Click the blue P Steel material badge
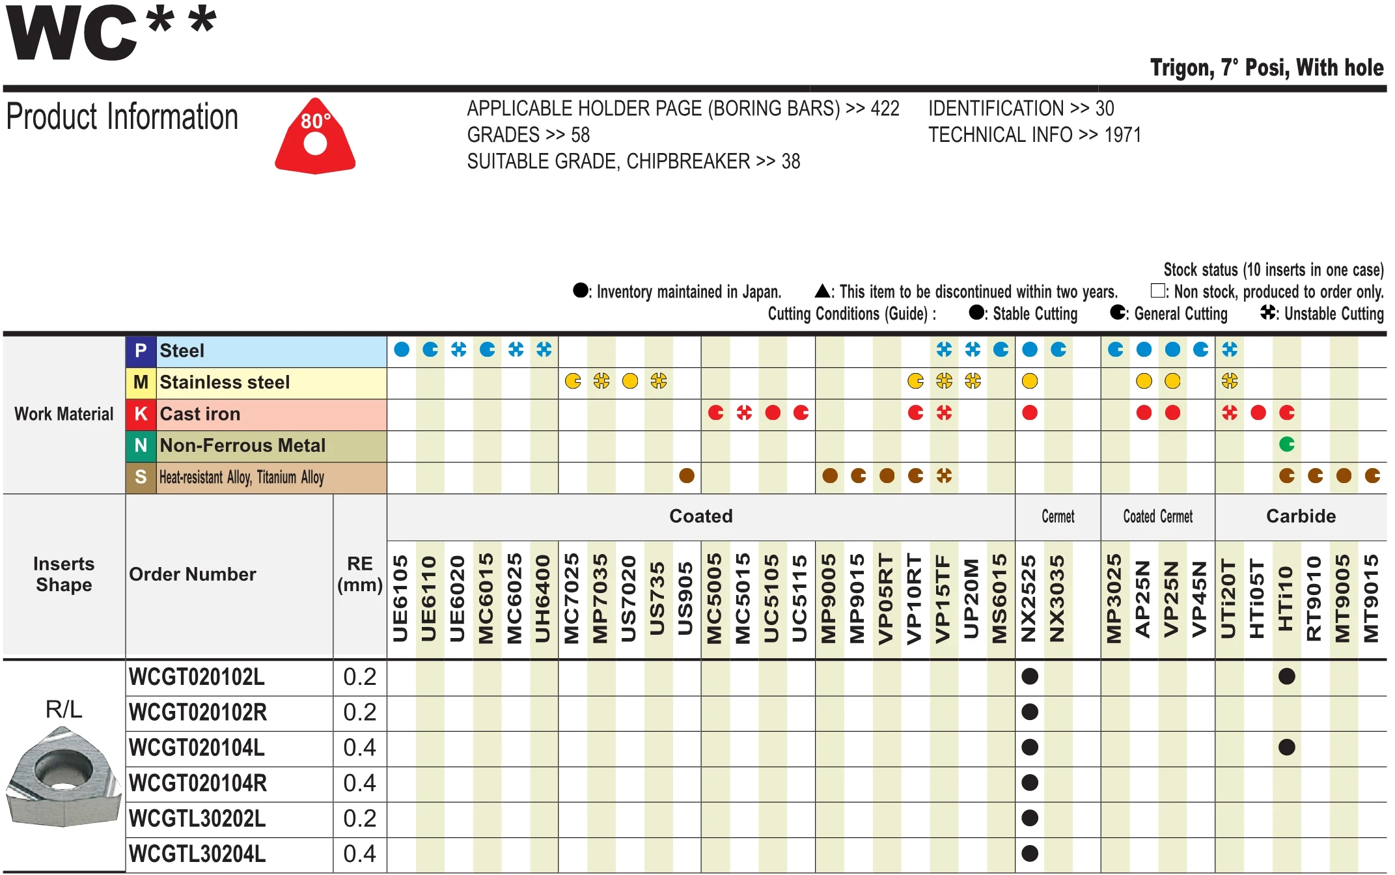Viewport: 1395px width, 875px height. click(x=141, y=351)
